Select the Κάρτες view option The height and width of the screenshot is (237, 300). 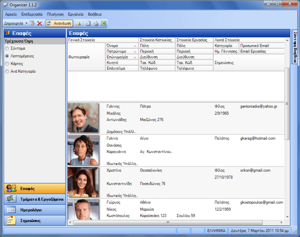[7, 64]
